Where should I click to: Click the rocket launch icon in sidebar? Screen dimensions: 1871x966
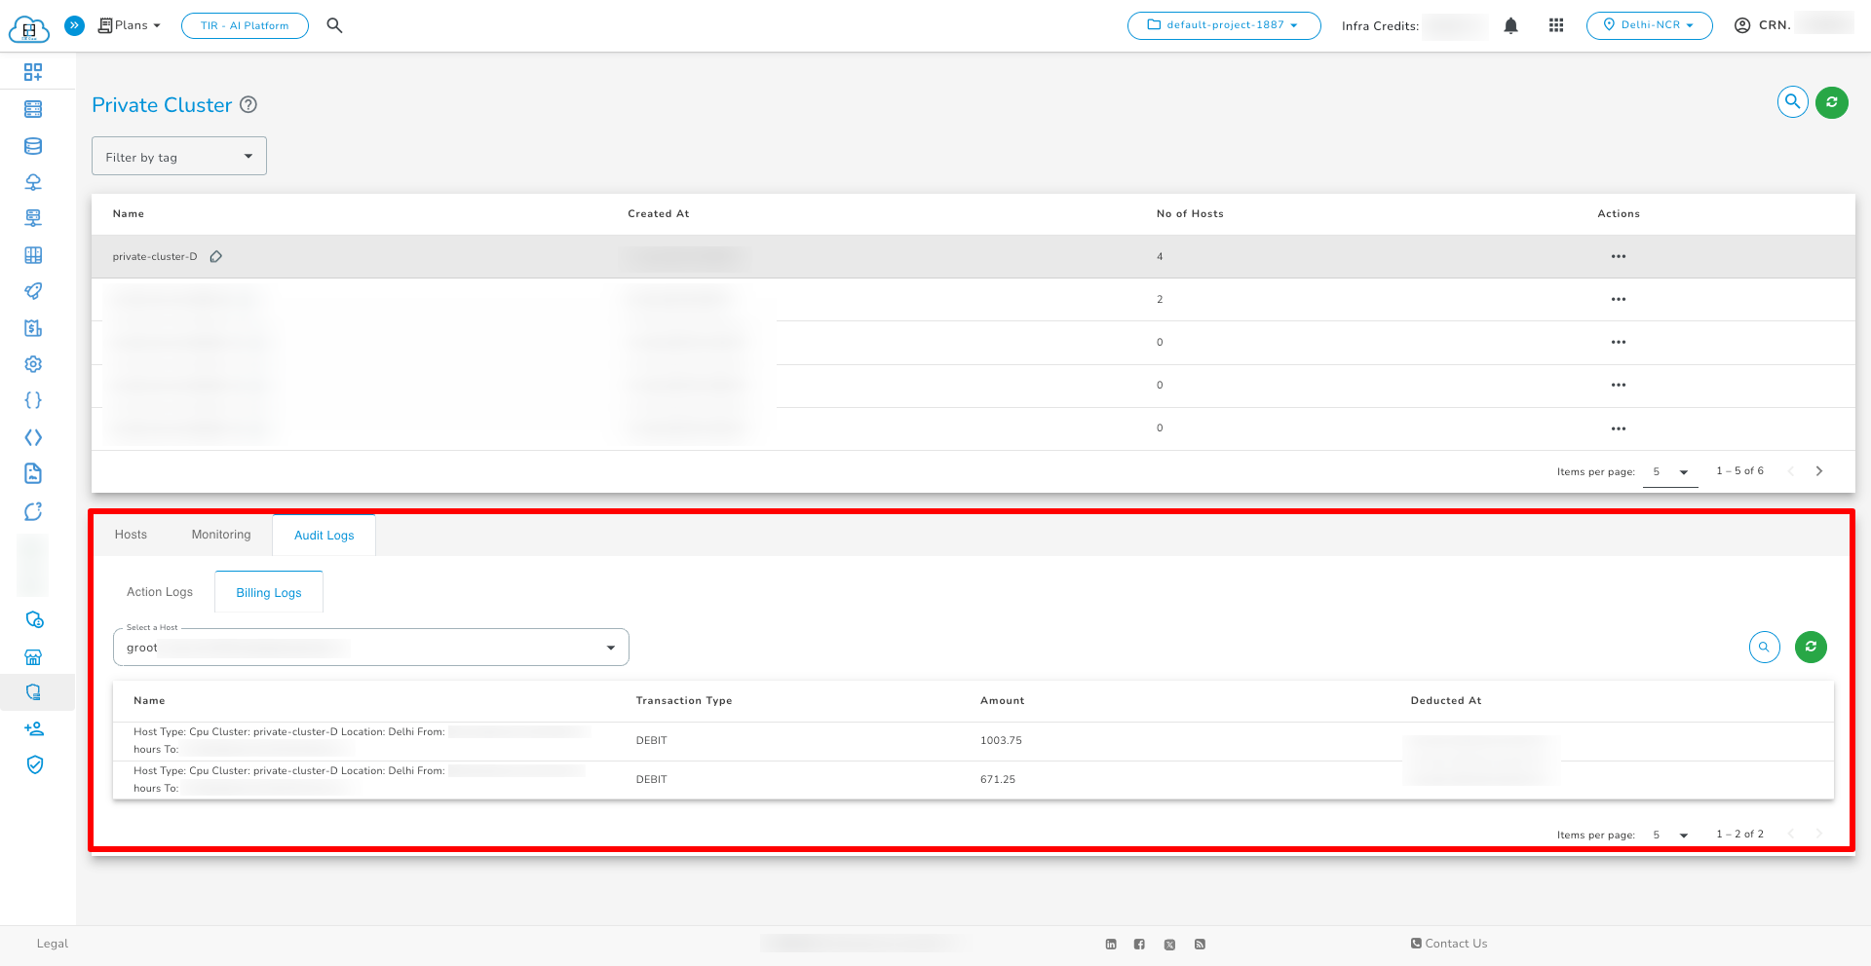click(33, 291)
